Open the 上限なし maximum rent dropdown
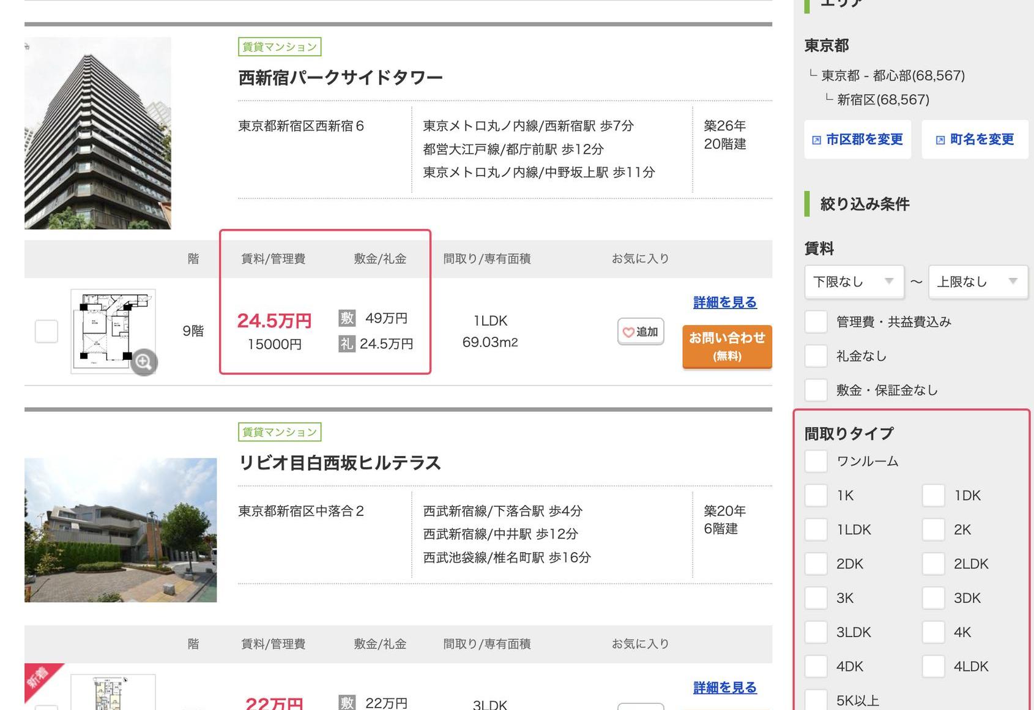The image size is (1034, 710). [x=978, y=282]
